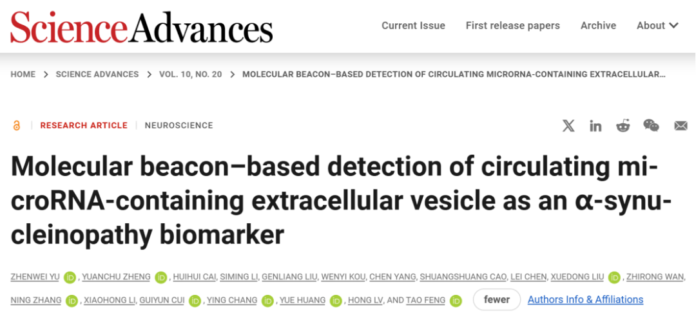Expand the About dropdown menu
Screen dimensions: 696x320
pos(658,26)
